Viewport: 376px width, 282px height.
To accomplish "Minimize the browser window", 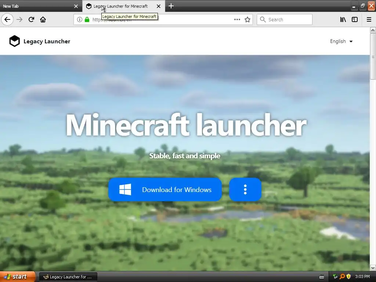I will [354, 6].
